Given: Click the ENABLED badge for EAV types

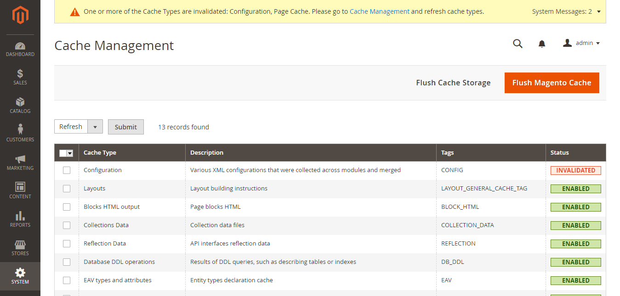Looking at the screenshot, I should point(576,280).
